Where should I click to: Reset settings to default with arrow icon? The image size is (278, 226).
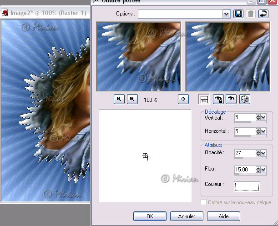click(x=263, y=14)
